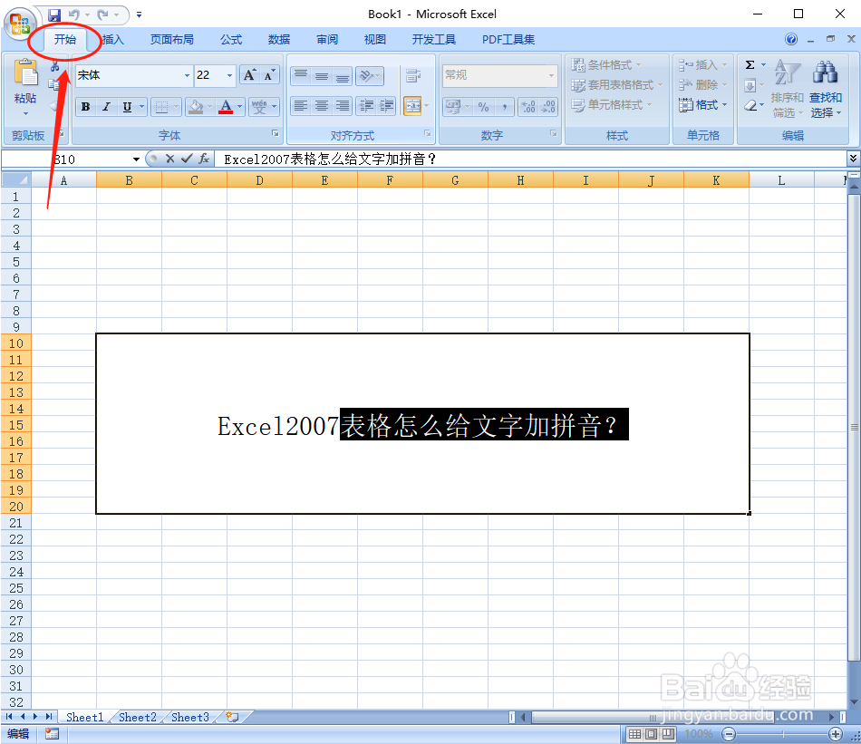Viewport: 861px width, 744px height.
Task: Align text to top of cell
Action: (301, 76)
